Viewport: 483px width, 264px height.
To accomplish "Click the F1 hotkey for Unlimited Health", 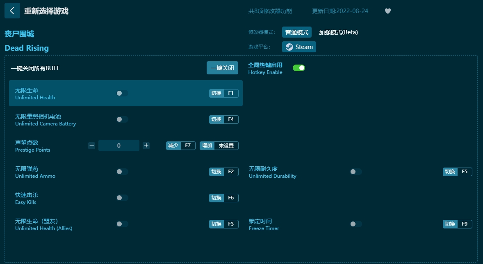I will coord(223,93).
